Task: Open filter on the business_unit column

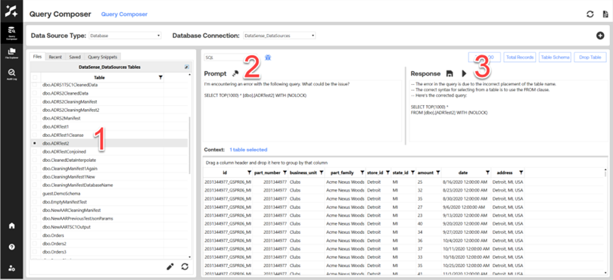Action: click(x=322, y=173)
